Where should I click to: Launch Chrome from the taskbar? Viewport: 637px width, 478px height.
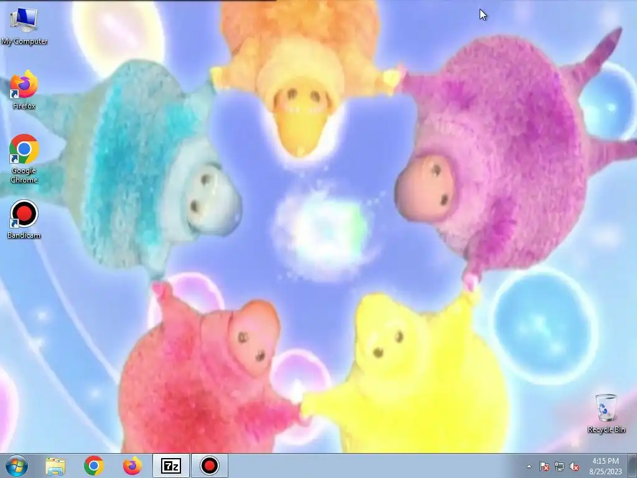click(x=94, y=466)
